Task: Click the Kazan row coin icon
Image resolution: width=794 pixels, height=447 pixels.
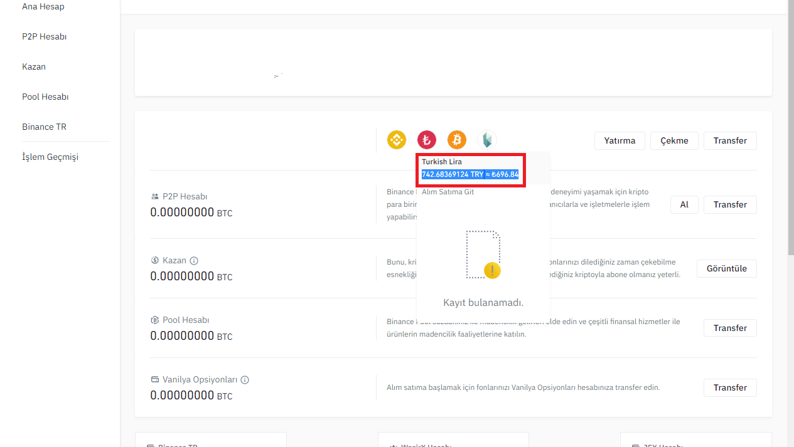Action: 154,260
